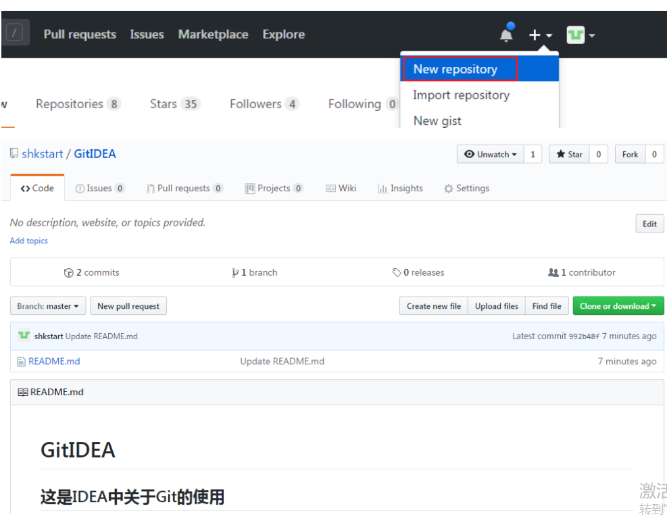
Task: Open the plus create-new dropdown
Action: (540, 35)
